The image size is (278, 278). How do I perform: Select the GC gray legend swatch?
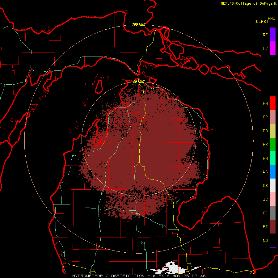pos(273,213)
